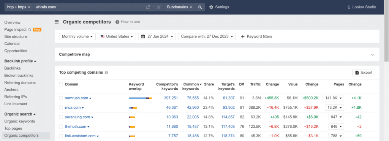
Task: Open the link-assistant.com domain link
Action: point(81,136)
